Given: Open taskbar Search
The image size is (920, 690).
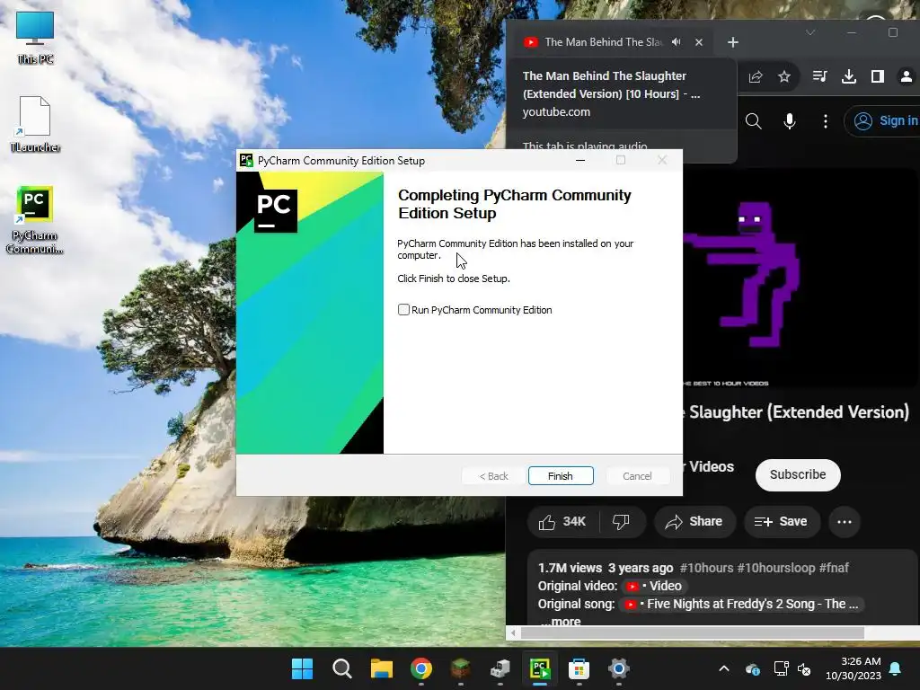Looking at the screenshot, I should [342, 668].
